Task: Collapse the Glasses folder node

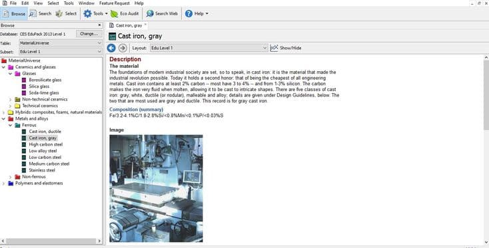Action: [x=10, y=73]
